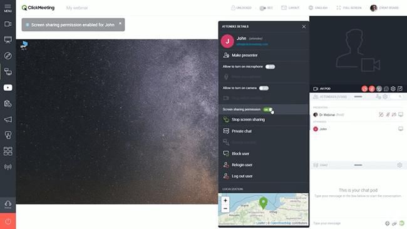Open the Presentation easel icon in sidebar

(x=8, y=39)
